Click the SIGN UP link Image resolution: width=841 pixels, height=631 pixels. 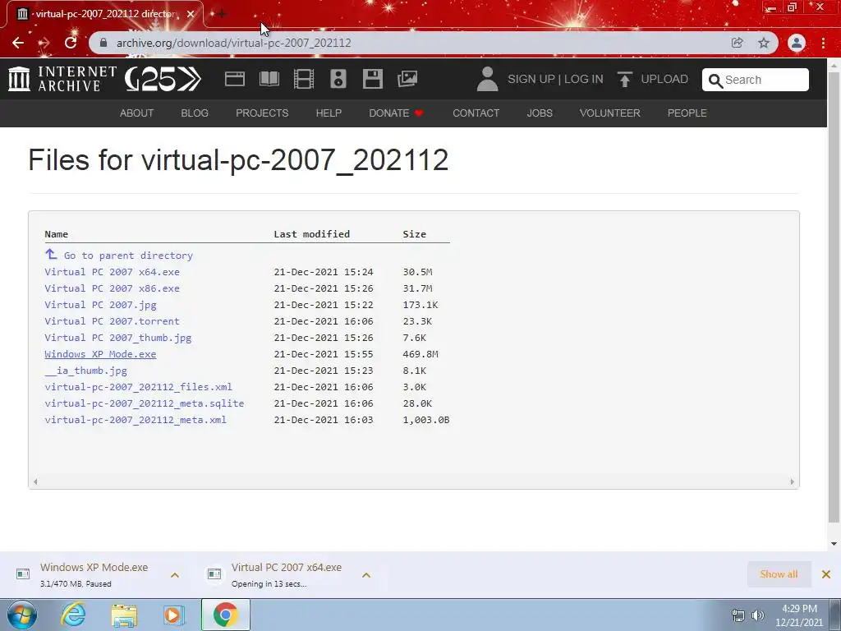[531, 80]
